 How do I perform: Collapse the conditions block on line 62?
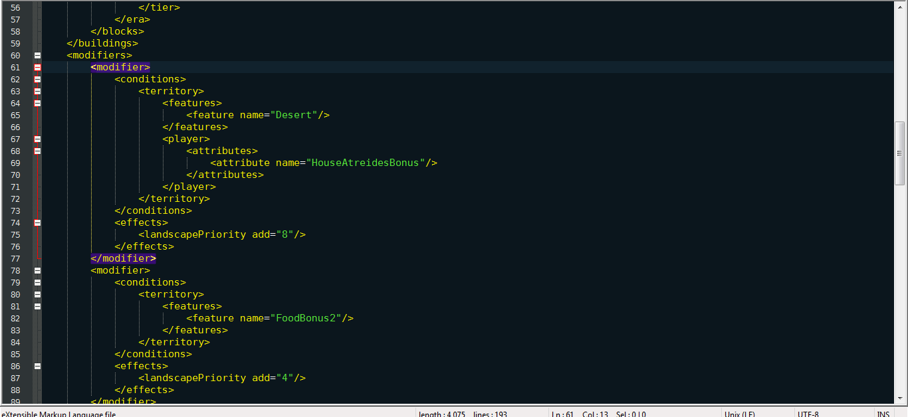(x=37, y=80)
